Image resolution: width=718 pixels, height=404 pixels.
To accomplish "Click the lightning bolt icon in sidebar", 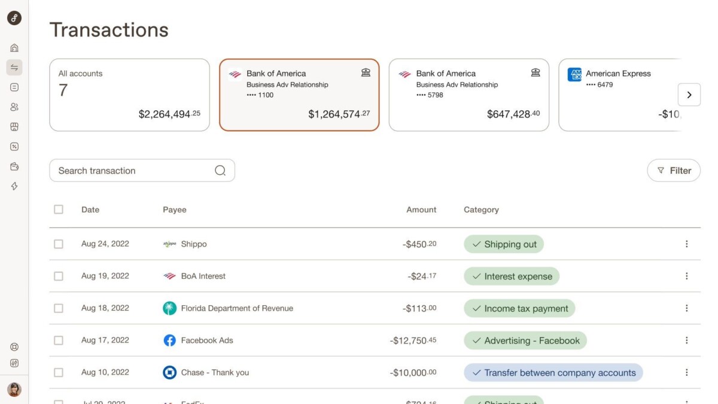I will coord(14,186).
